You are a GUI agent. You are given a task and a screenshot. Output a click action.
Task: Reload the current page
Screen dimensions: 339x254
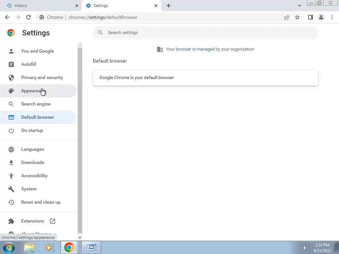tap(28, 17)
